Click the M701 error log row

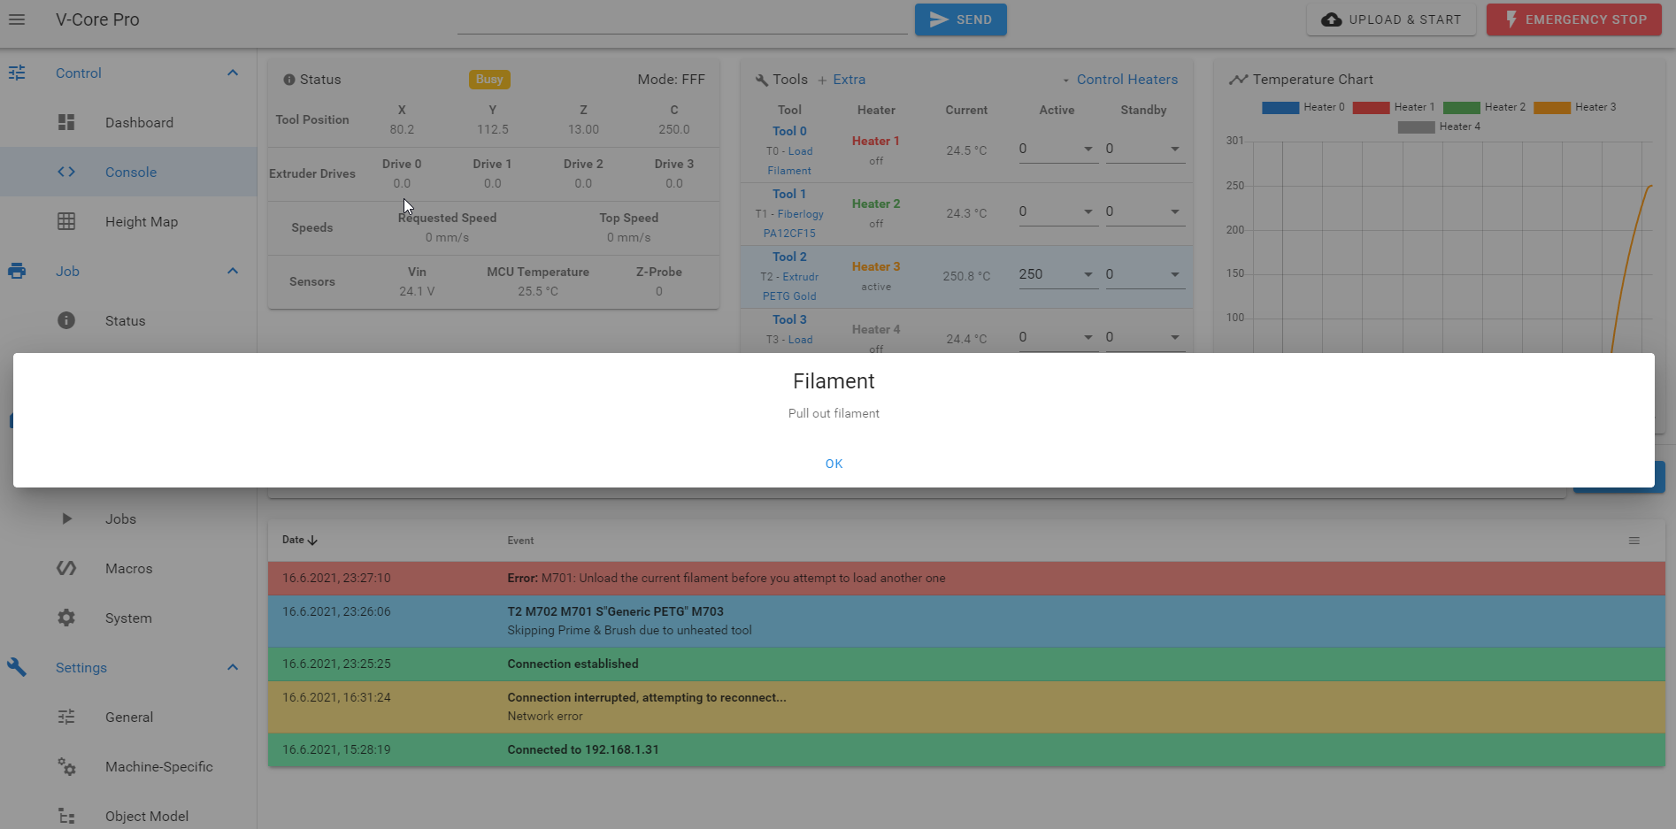click(x=966, y=578)
